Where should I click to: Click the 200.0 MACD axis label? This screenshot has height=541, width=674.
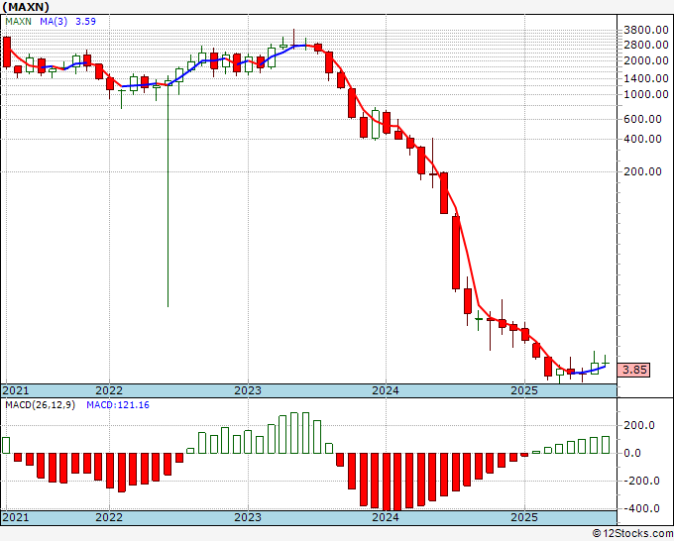[639, 425]
